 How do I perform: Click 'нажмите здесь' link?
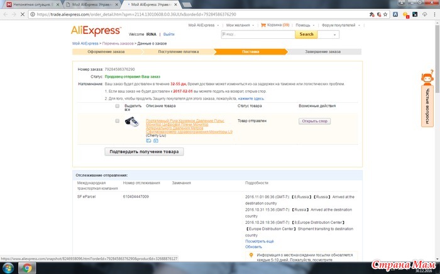pos(251,98)
